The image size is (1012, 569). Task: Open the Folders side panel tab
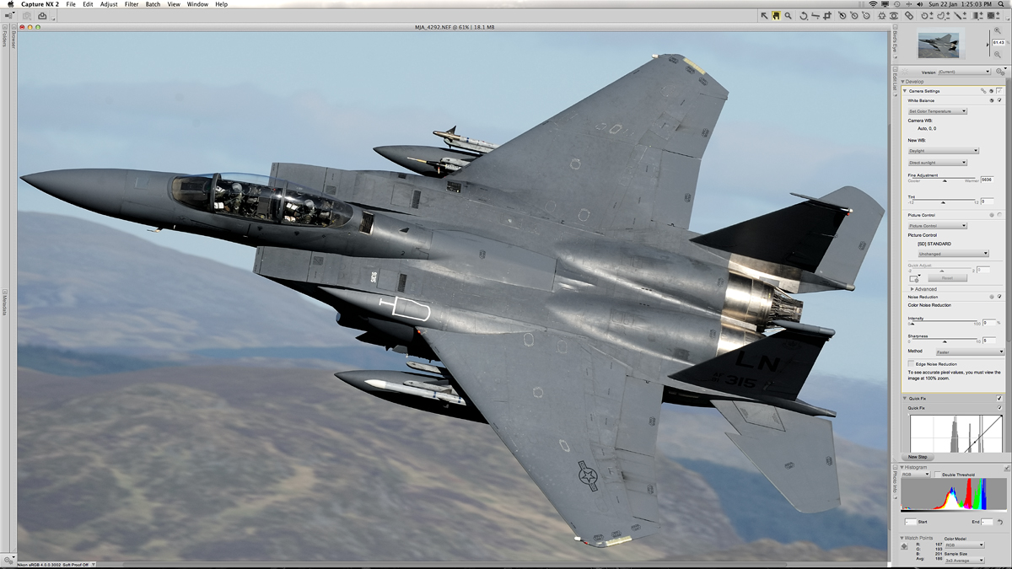(x=4, y=36)
